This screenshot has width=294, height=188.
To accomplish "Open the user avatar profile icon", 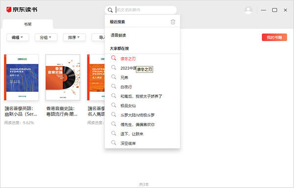I will tap(248, 10).
